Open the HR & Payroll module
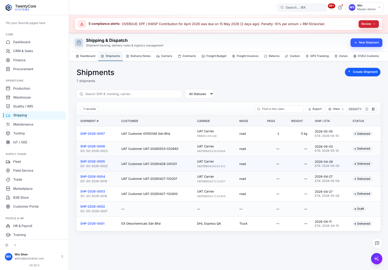Viewport: 388px width, 270px height. point(34,226)
